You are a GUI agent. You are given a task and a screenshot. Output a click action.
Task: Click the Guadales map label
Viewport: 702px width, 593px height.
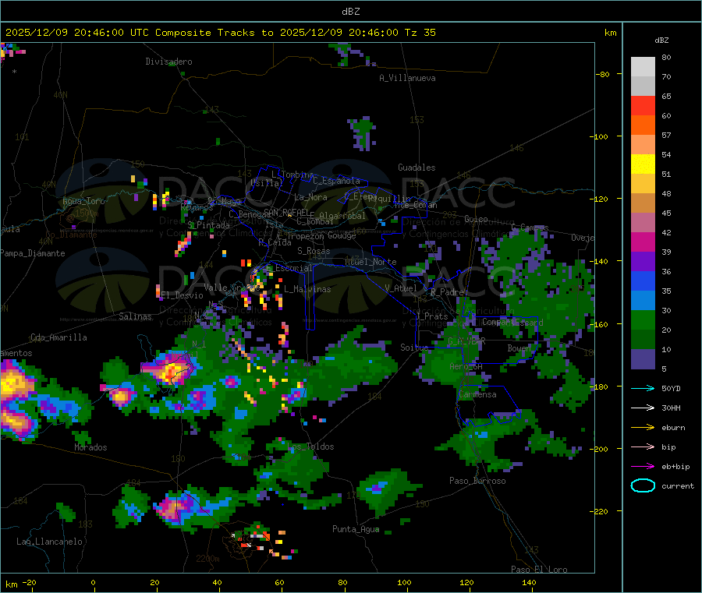coord(417,168)
